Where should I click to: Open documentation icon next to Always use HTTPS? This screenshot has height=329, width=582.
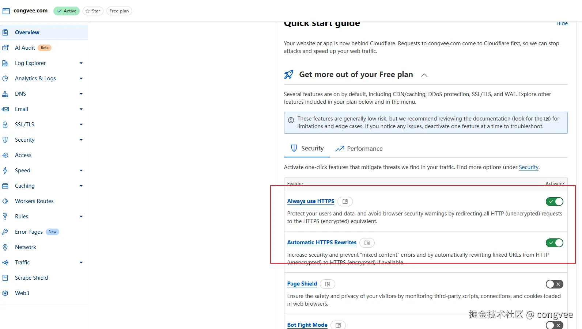pyautogui.click(x=345, y=202)
